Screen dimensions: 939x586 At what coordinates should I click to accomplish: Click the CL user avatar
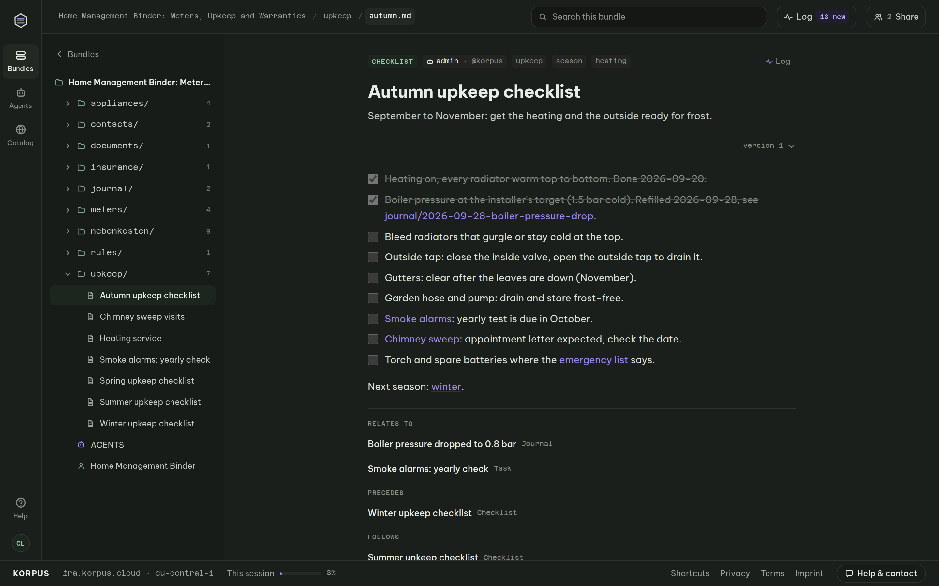(21, 543)
